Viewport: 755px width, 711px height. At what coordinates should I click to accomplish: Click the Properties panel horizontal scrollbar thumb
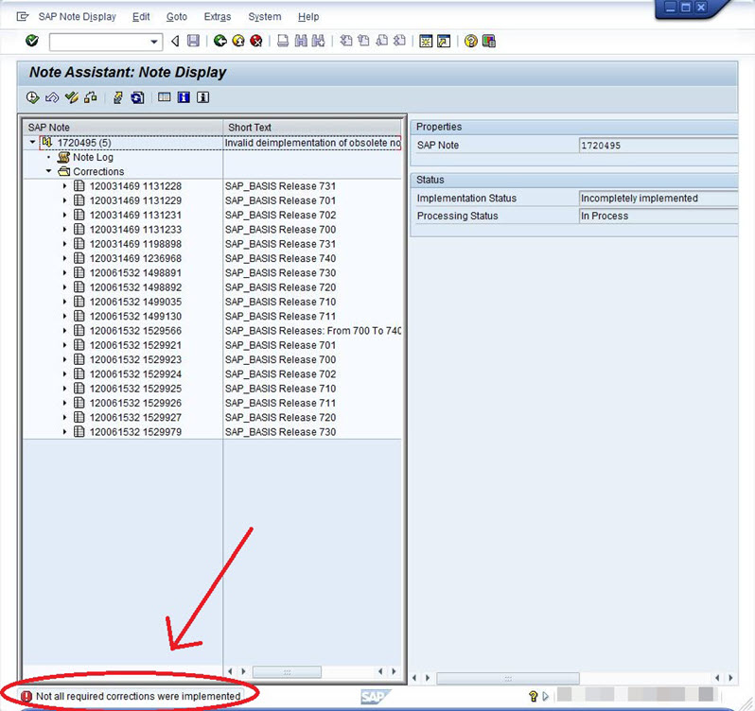coord(508,678)
